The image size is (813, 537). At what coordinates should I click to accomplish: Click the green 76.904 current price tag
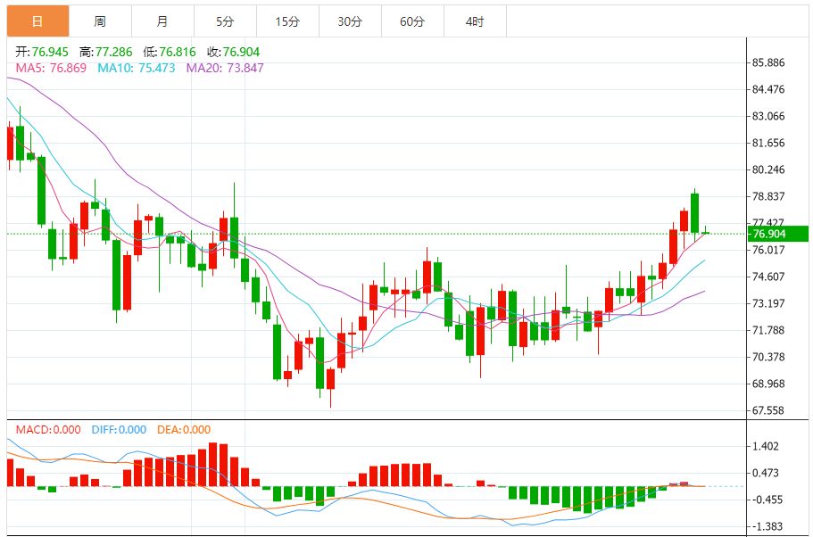(777, 234)
